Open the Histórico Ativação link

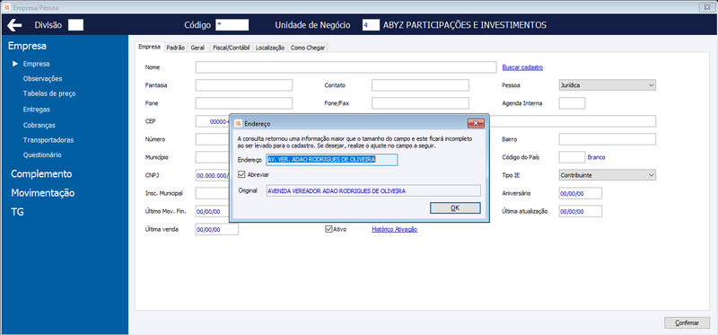tap(394, 230)
